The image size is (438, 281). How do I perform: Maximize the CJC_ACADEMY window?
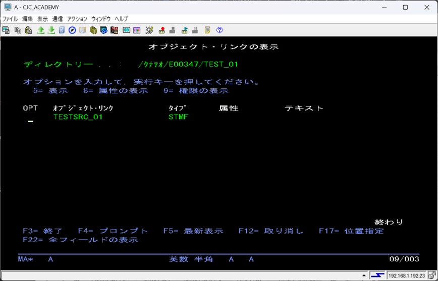point(405,7)
